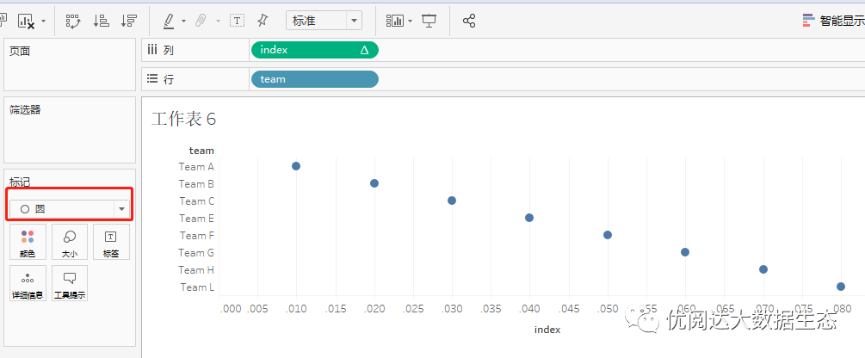Open the 标签 label button

(x=111, y=242)
